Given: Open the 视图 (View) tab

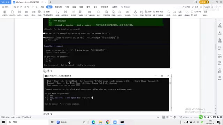Looking at the screenshot, I should [x=81, y=7].
